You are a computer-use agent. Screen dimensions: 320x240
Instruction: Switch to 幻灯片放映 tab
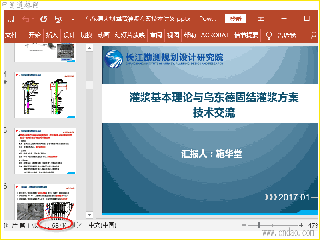[x=130, y=35]
